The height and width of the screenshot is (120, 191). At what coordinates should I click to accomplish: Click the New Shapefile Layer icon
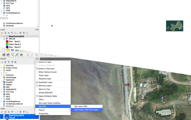(x=13, y=55)
